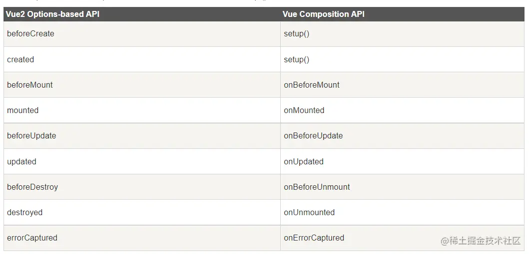Image resolution: width=529 pixels, height=254 pixels.
Task: Click the onUnmounted entry
Action: click(309, 213)
